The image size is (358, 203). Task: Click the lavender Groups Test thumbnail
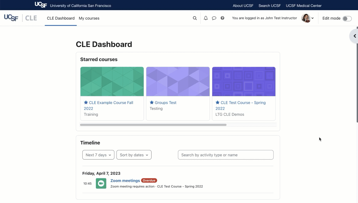[178, 81]
